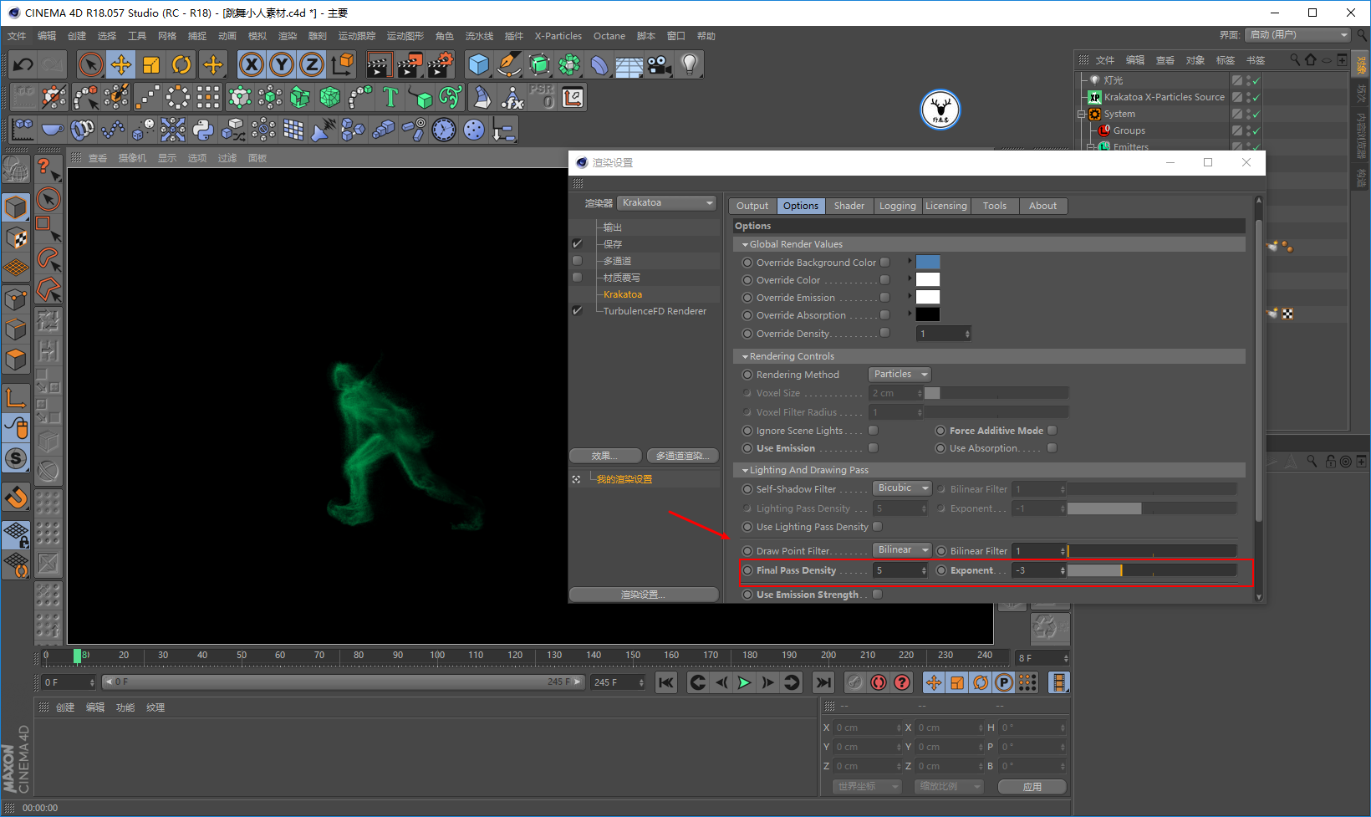This screenshot has height=817, width=1371.
Task: Go to end of timeline
Action: pyautogui.click(x=823, y=682)
